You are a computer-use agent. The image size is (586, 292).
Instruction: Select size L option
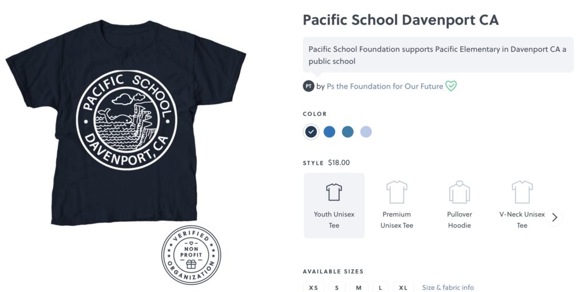381,287
